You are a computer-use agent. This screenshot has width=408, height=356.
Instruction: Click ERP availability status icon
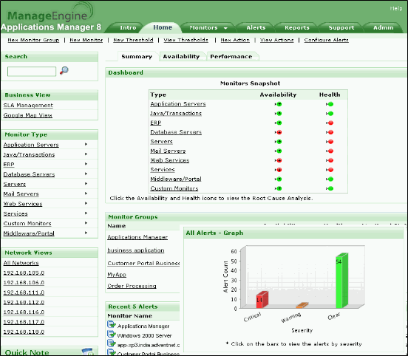tap(279, 123)
